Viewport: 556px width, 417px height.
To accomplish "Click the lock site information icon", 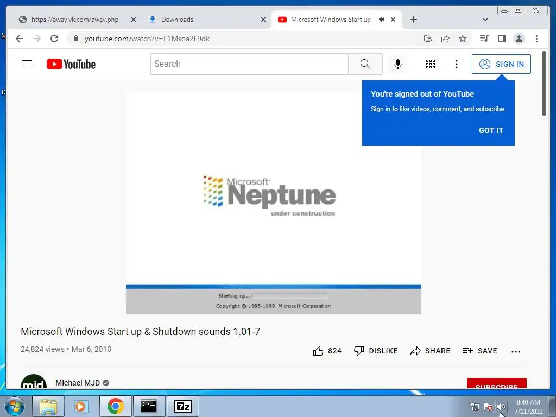I will tap(76, 39).
